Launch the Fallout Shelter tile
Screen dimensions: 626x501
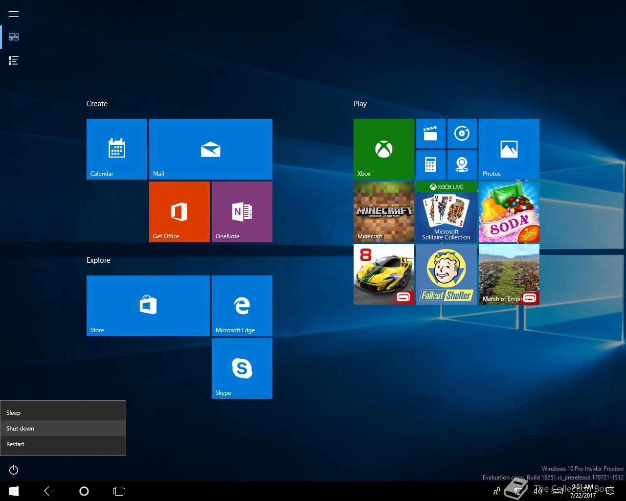(x=447, y=274)
